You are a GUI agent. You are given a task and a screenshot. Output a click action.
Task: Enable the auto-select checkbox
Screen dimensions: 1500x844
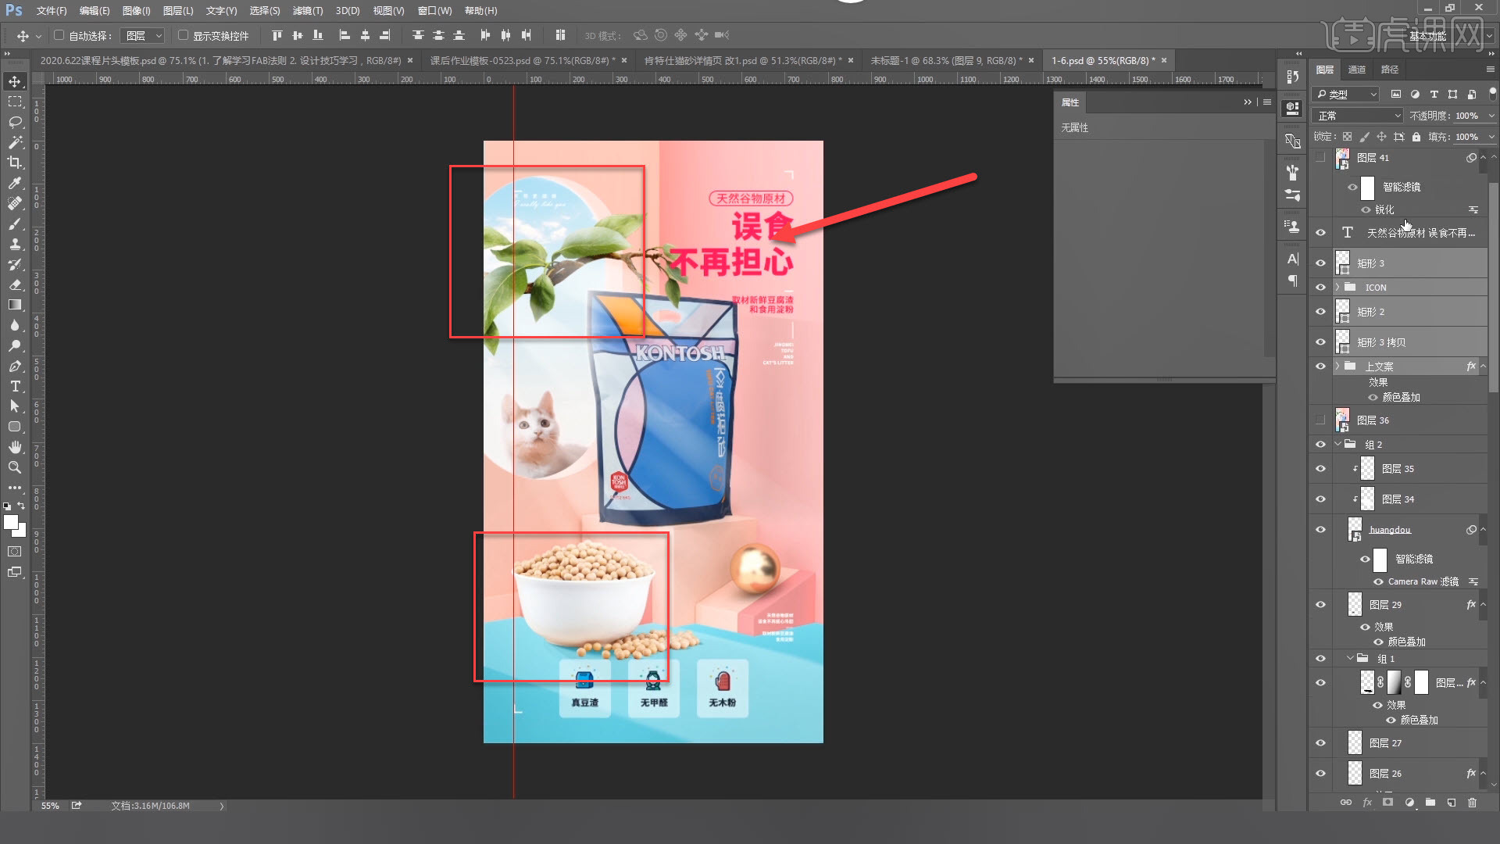(x=59, y=35)
